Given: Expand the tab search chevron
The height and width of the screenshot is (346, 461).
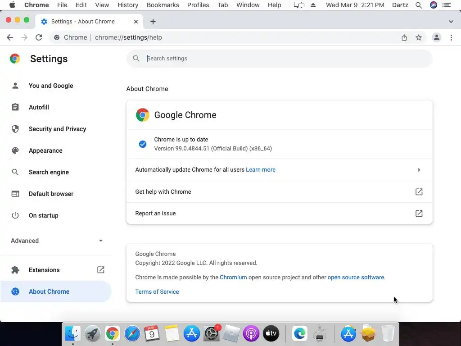Looking at the screenshot, I should (x=451, y=22).
